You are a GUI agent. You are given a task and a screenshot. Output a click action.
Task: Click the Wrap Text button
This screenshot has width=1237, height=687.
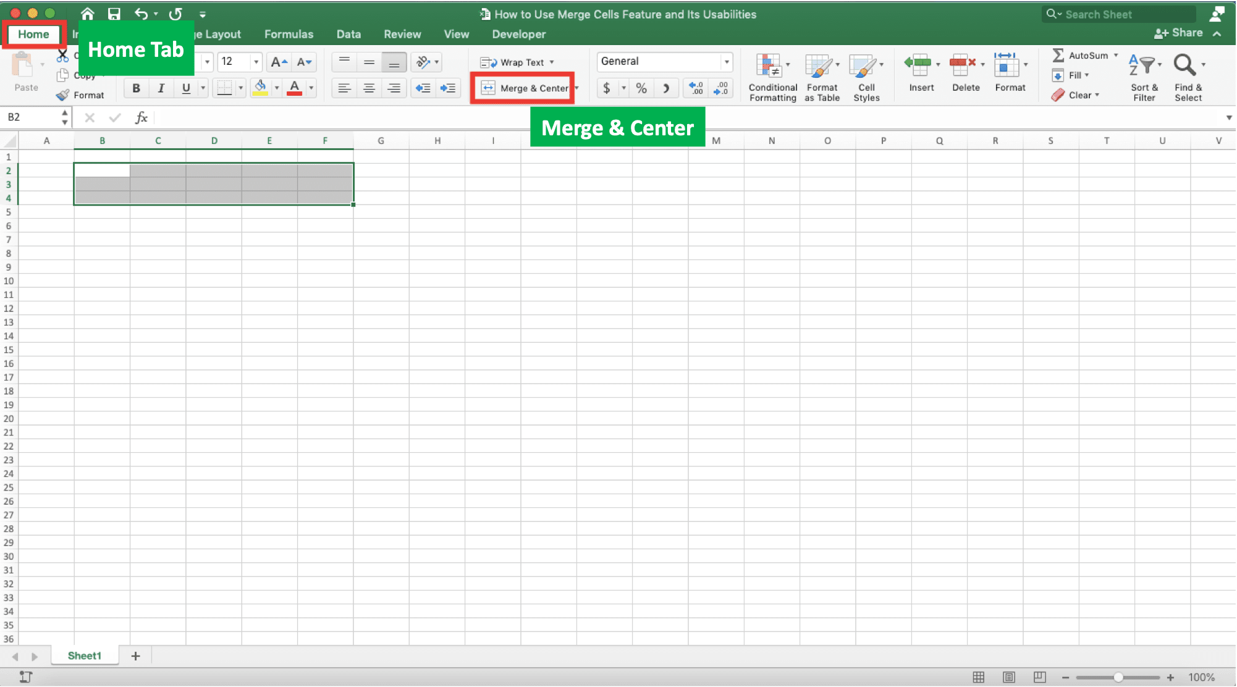coord(513,62)
